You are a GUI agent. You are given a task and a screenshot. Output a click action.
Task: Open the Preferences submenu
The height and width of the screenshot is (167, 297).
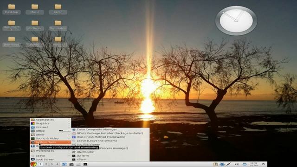click(x=51, y=151)
